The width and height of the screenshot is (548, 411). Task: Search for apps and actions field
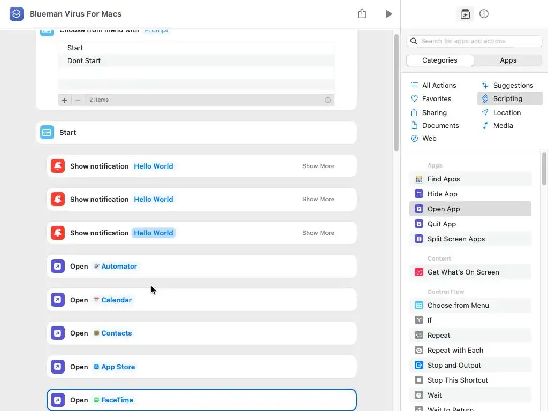474,41
